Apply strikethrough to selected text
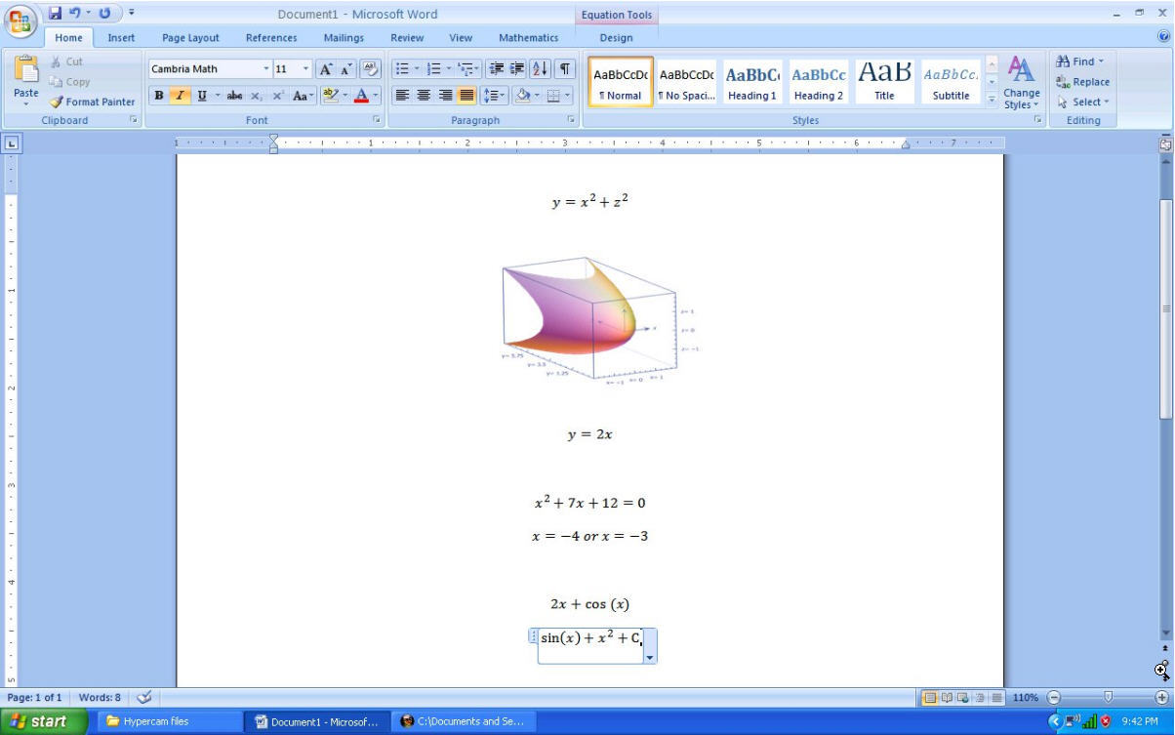1175x735 pixels. 234,96
